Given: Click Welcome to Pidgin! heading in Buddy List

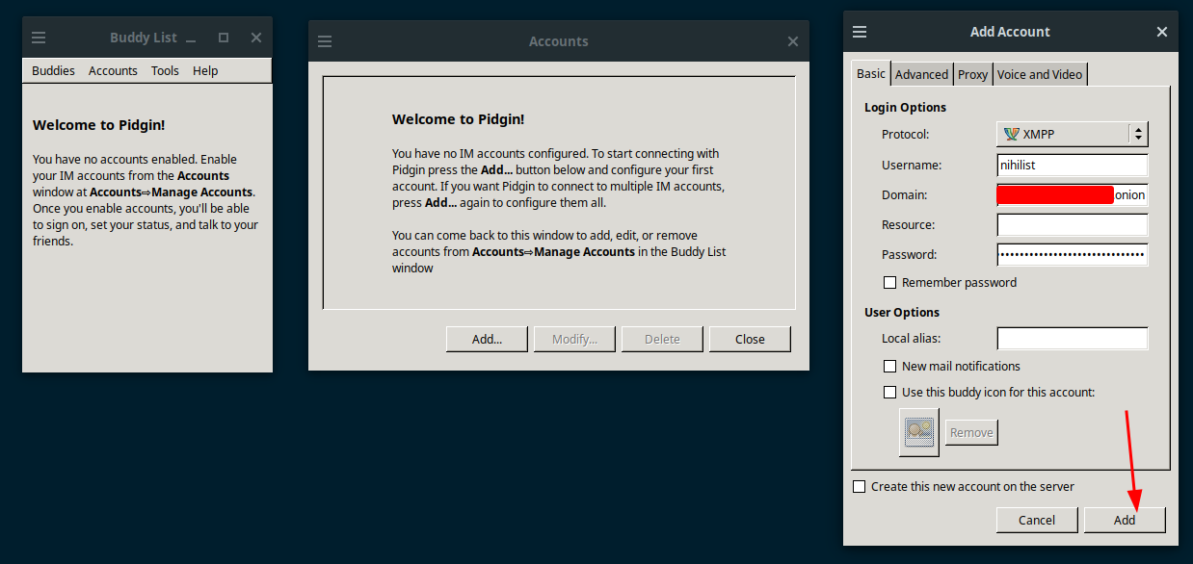Looking at the screenshot, I should coord(99,124).
